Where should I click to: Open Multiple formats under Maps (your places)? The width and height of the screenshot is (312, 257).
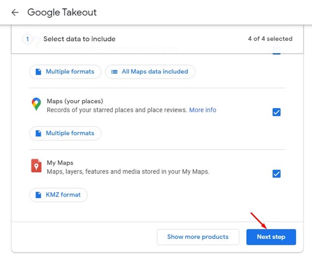[65, 133]
